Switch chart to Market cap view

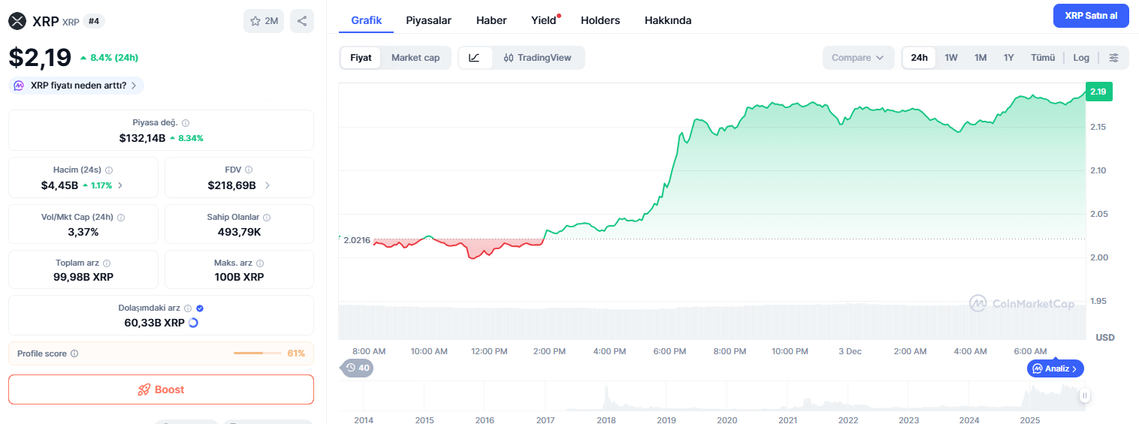(415, 58)
